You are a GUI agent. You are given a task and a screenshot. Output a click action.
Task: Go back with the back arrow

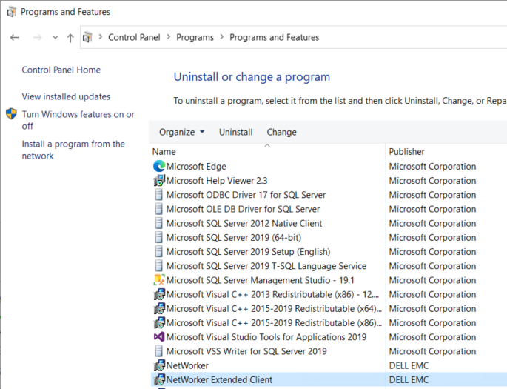(15, 38)
